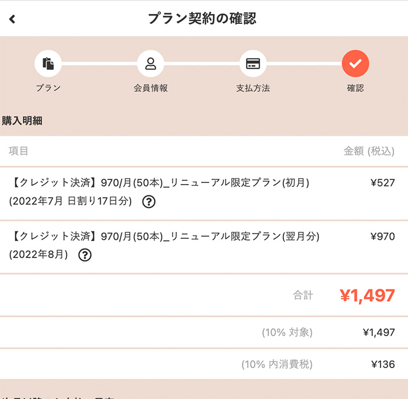
Task: Tap the plan step documents icon
Action: point(48,64)
